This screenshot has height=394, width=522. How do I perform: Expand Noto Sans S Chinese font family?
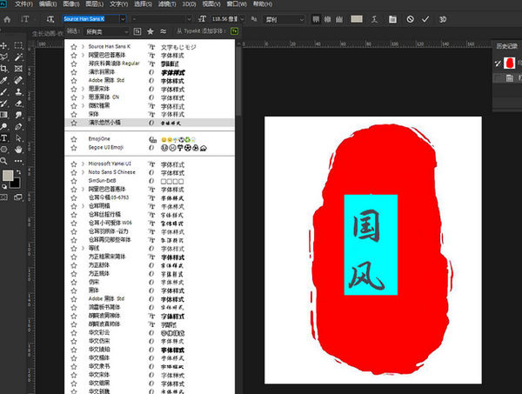(x=84, y=172)
